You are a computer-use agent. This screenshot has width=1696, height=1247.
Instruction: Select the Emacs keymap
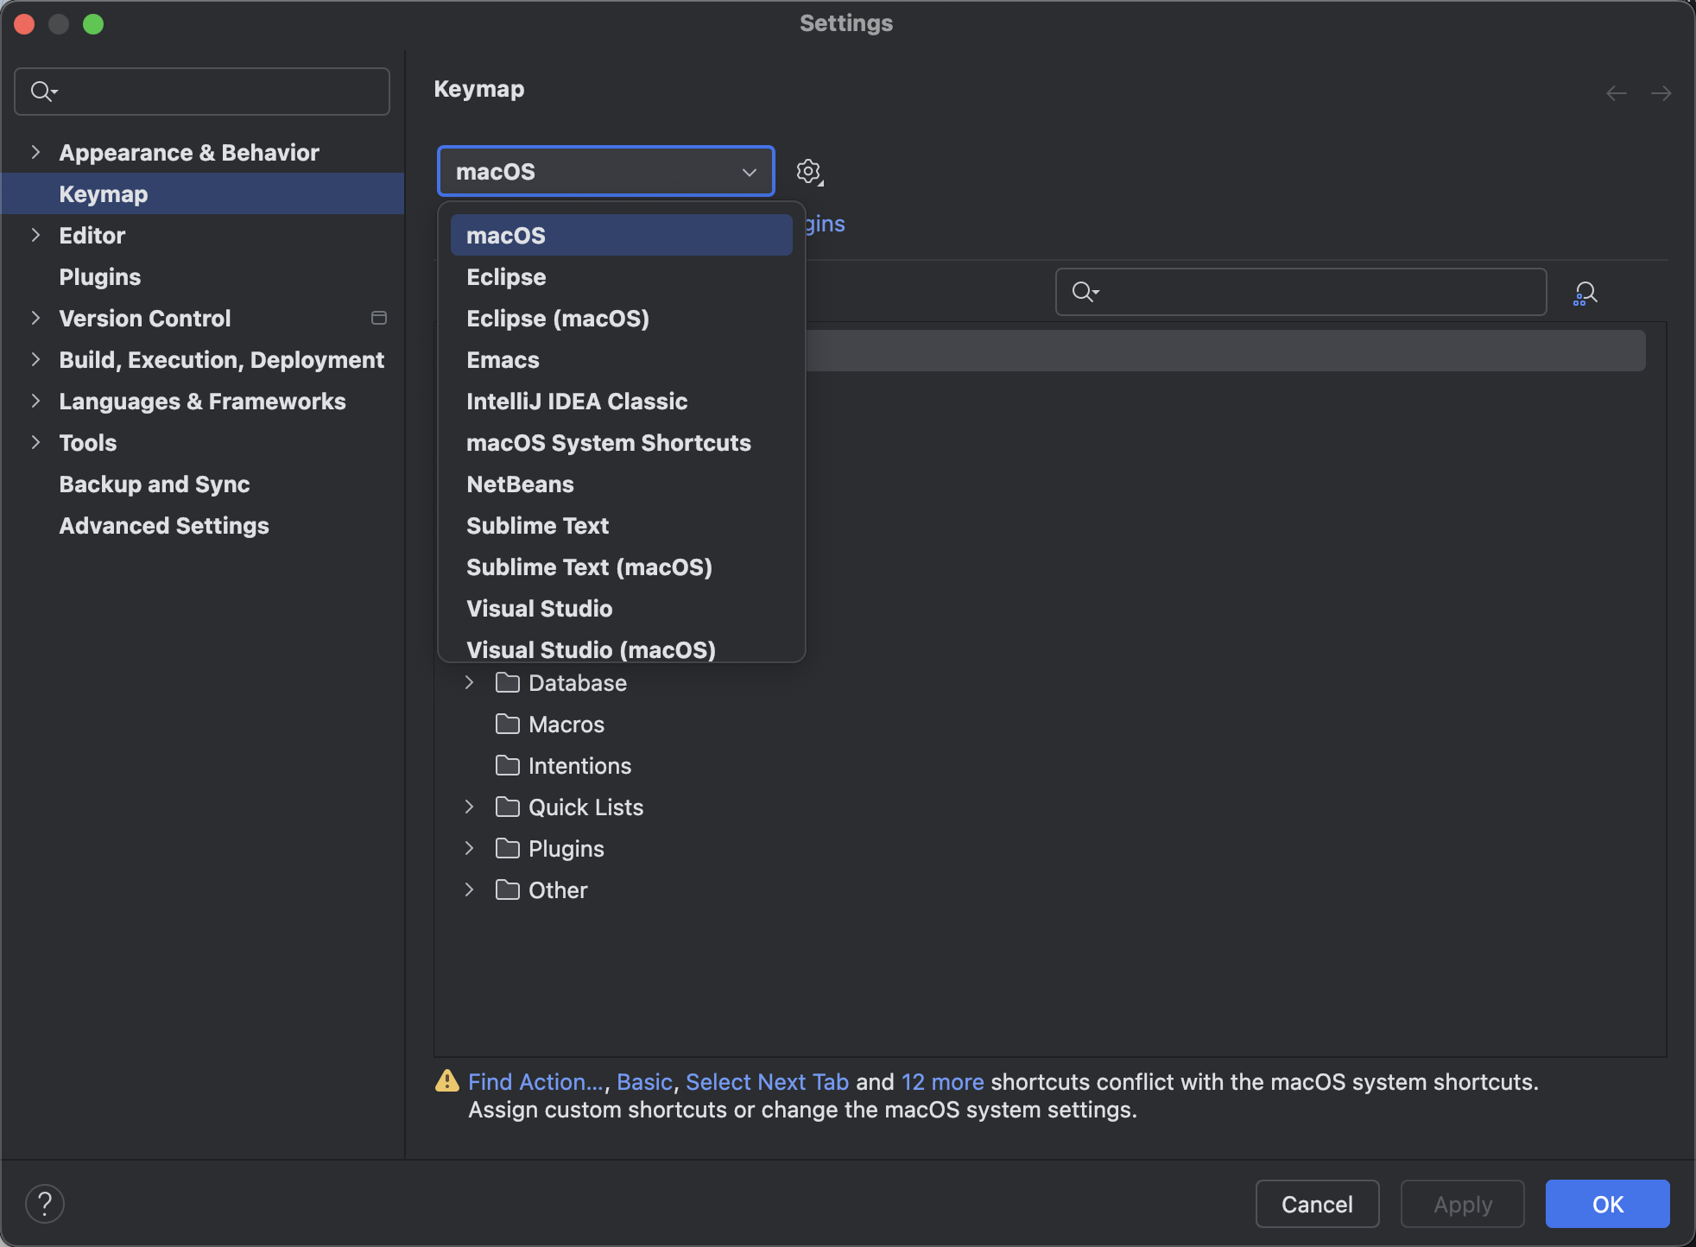(x=622, y=360)
